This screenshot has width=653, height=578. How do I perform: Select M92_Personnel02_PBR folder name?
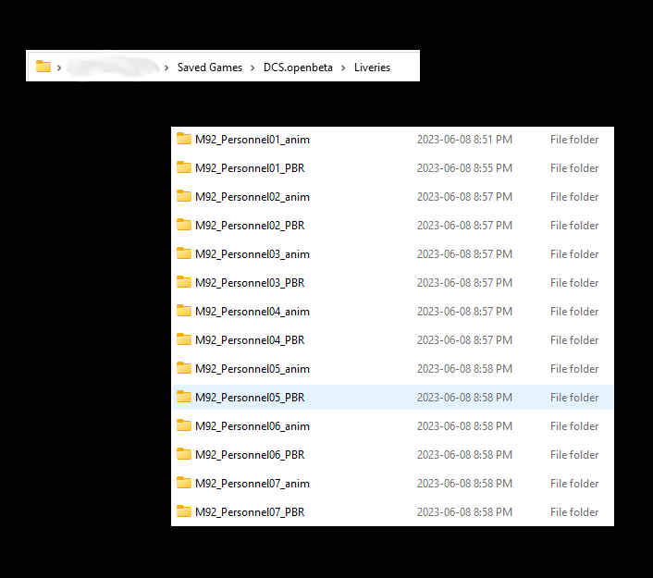point(250,226)
